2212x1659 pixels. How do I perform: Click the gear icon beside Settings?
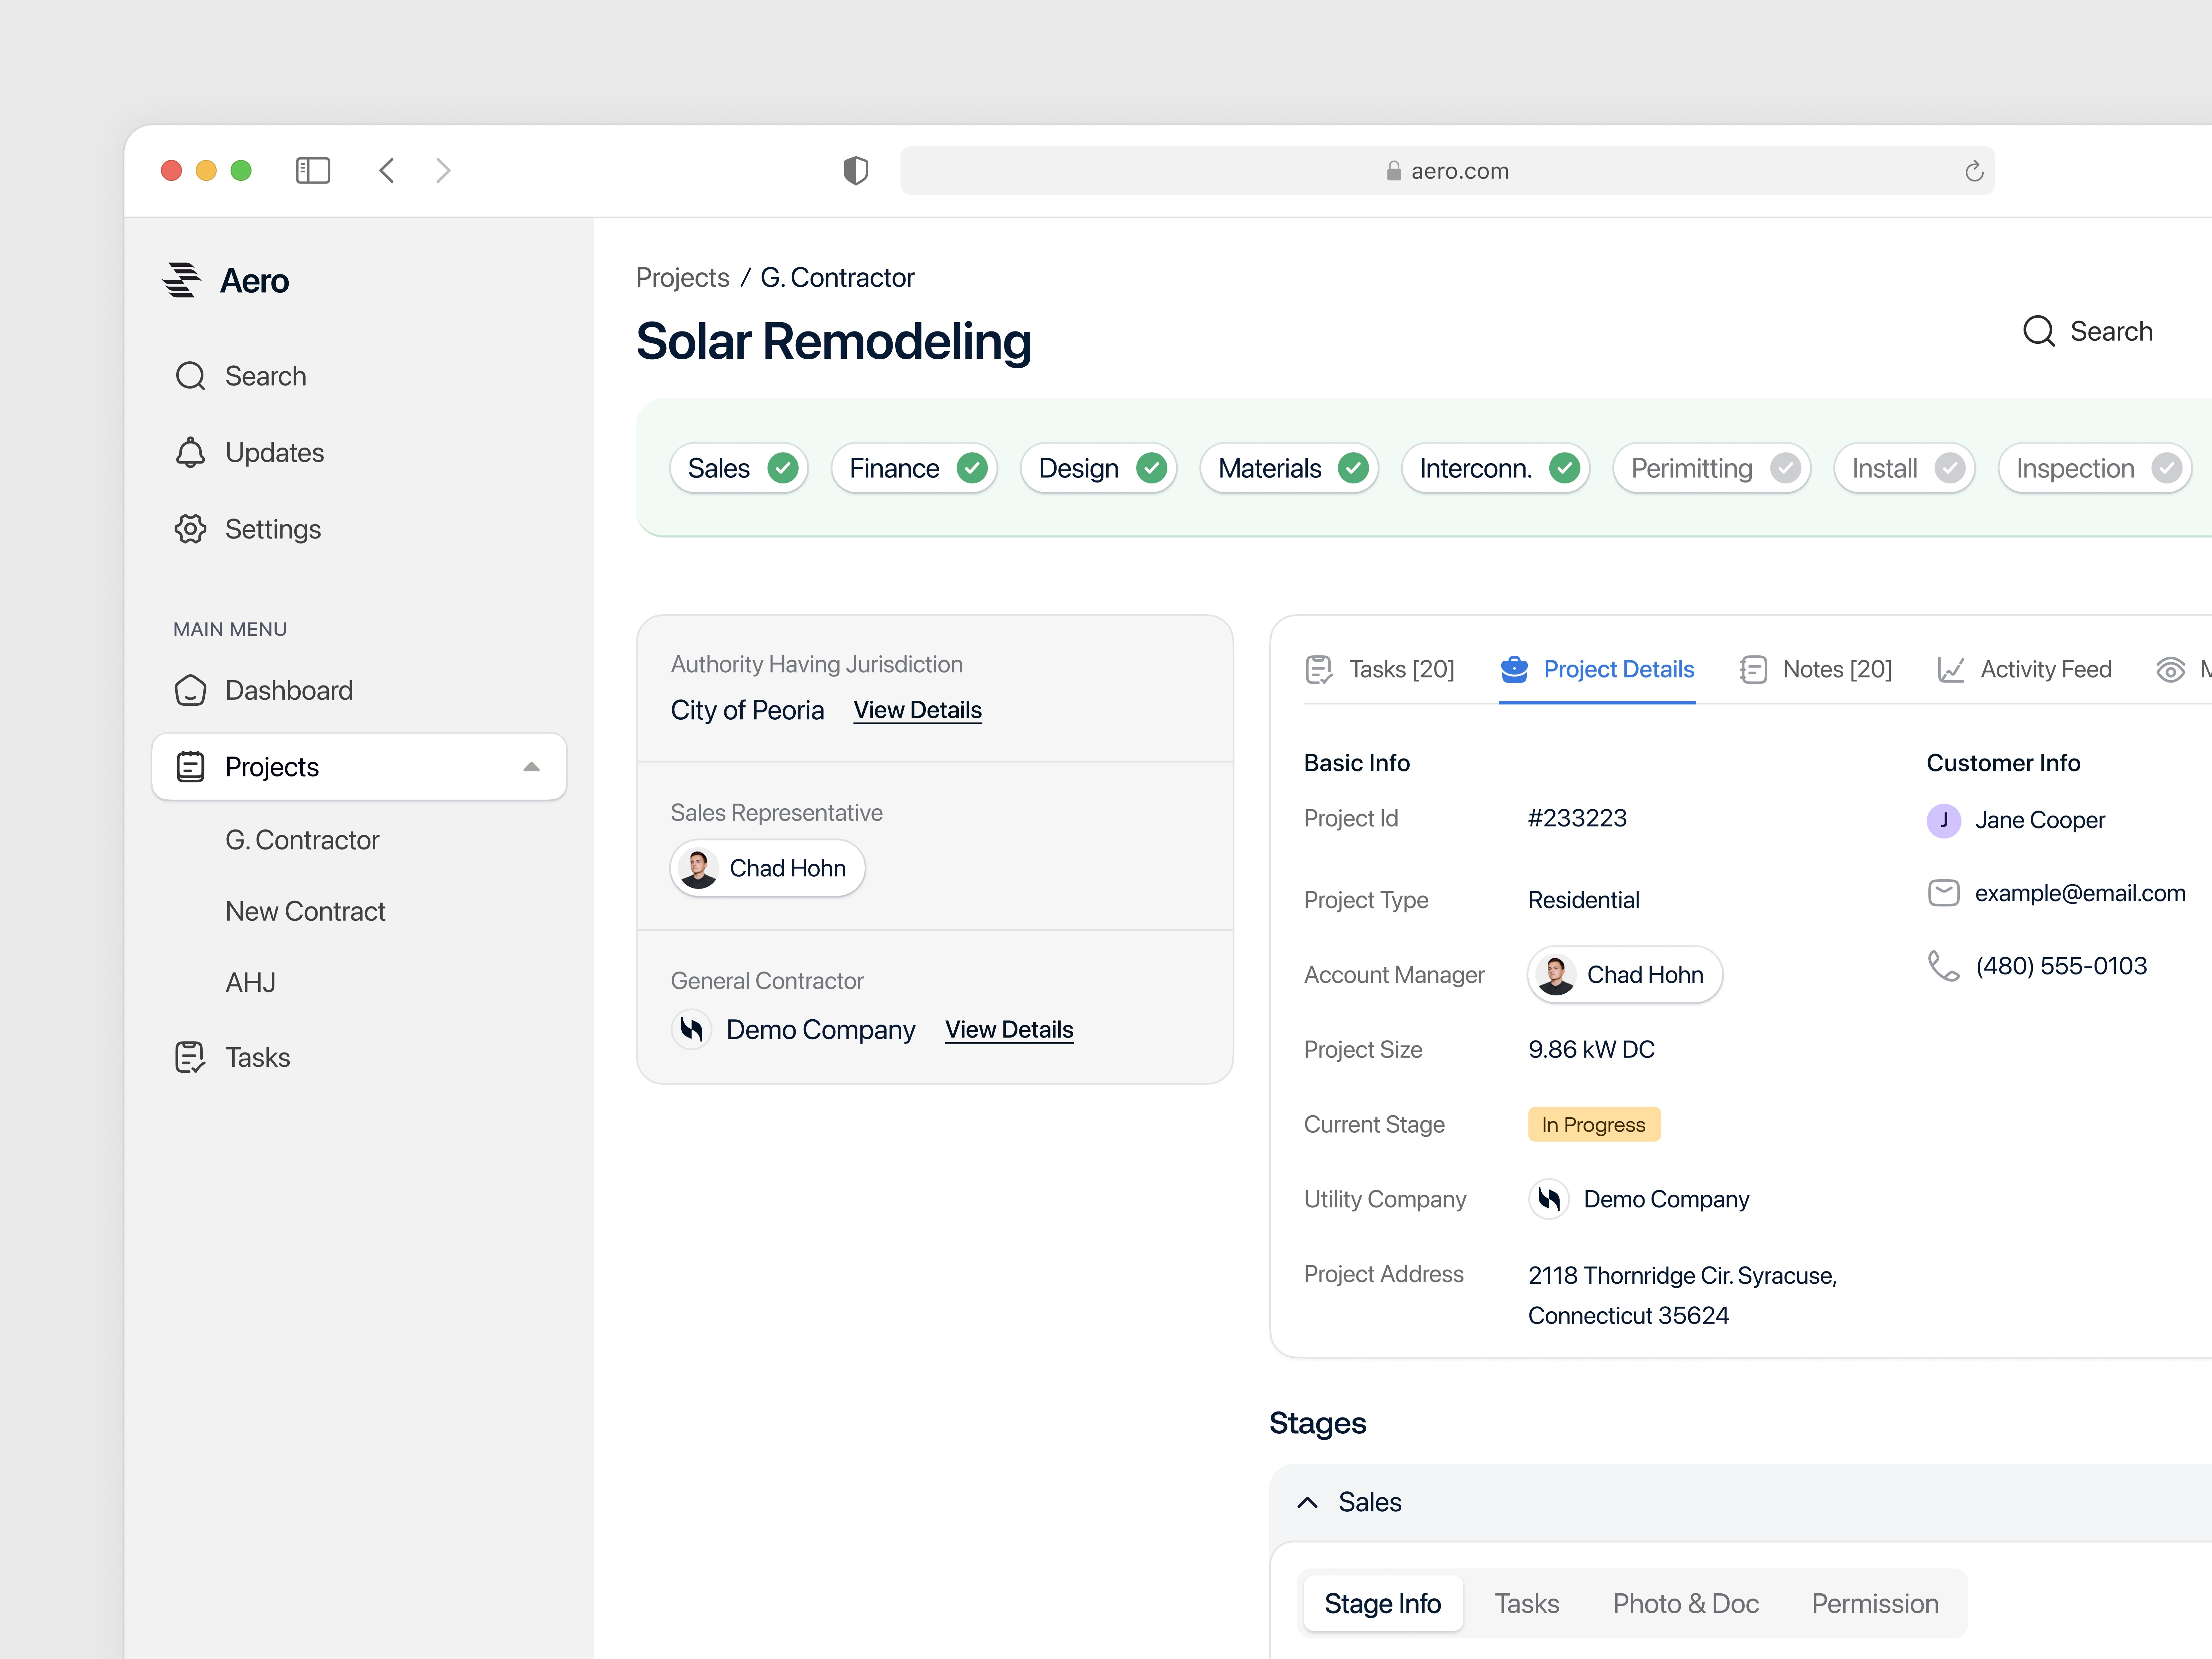pos(190,529)
